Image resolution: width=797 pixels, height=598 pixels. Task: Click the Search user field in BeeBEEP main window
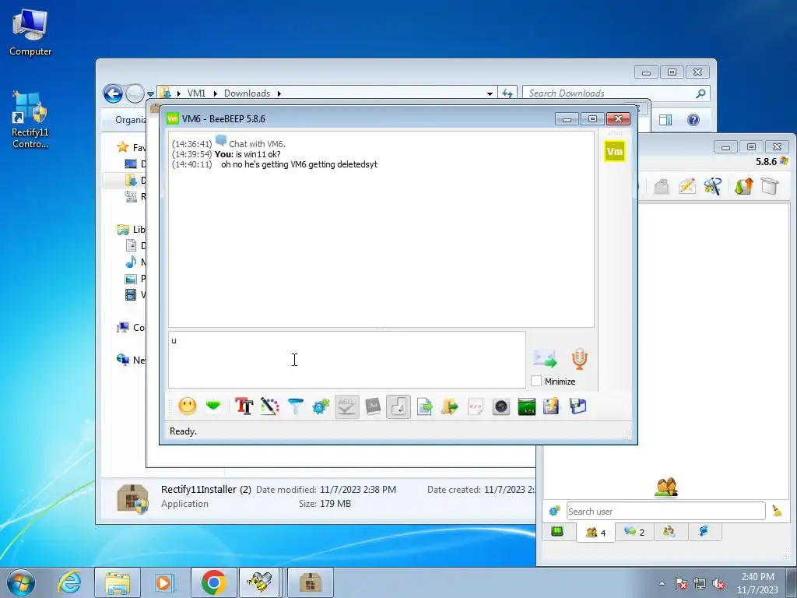[x=666, y=511]
